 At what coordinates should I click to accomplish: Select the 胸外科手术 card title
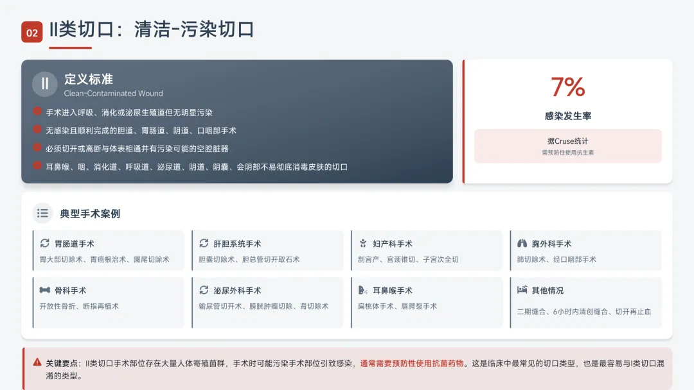[551, 244]
